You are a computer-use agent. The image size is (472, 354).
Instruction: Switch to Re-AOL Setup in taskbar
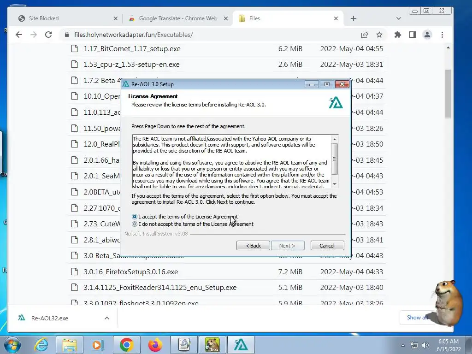click(x=241, y=345)
